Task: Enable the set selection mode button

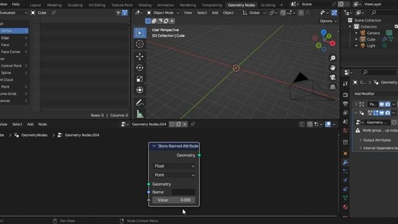Action: click(148, 21)
